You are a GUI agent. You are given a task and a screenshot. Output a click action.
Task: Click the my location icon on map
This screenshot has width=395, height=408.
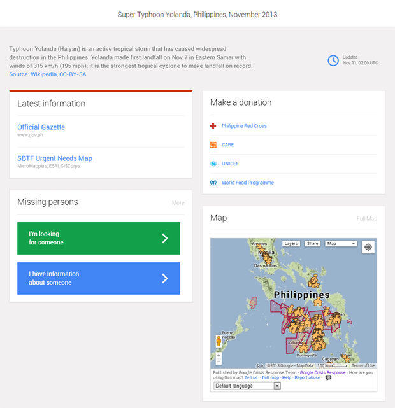click(x=368, y=246)
